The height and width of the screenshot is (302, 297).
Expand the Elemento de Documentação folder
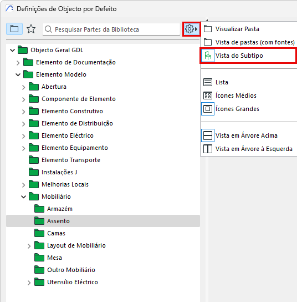(18, 63)
